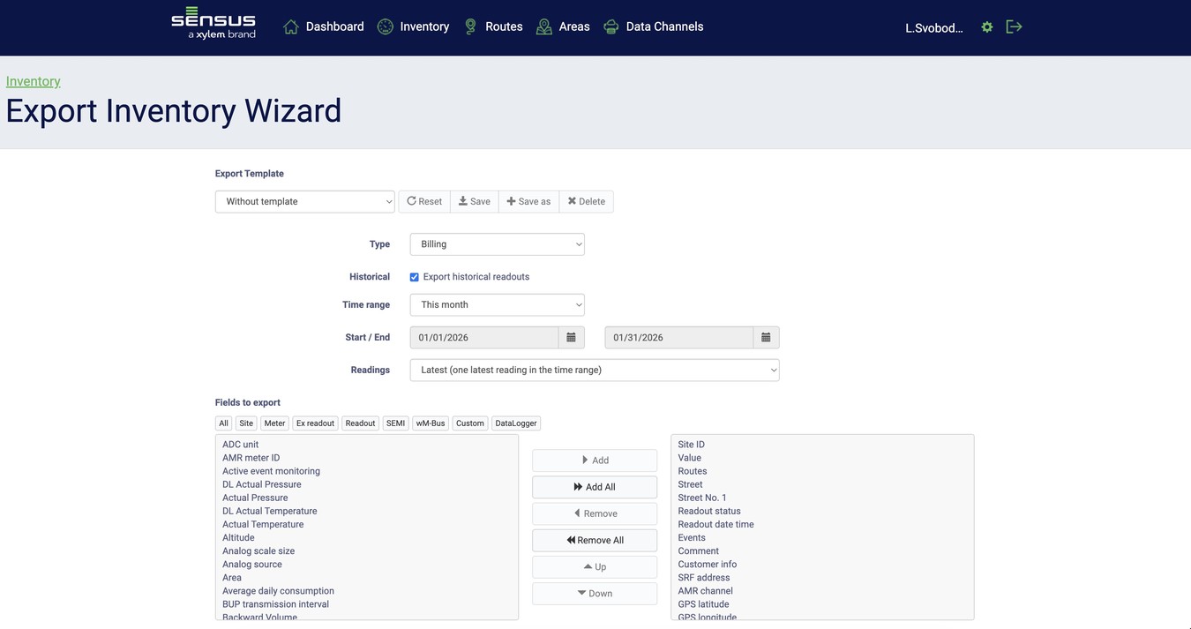This screenshot has width=1191, height=629.
Task: Open the end date calendar picker
Action: (766, 338)
